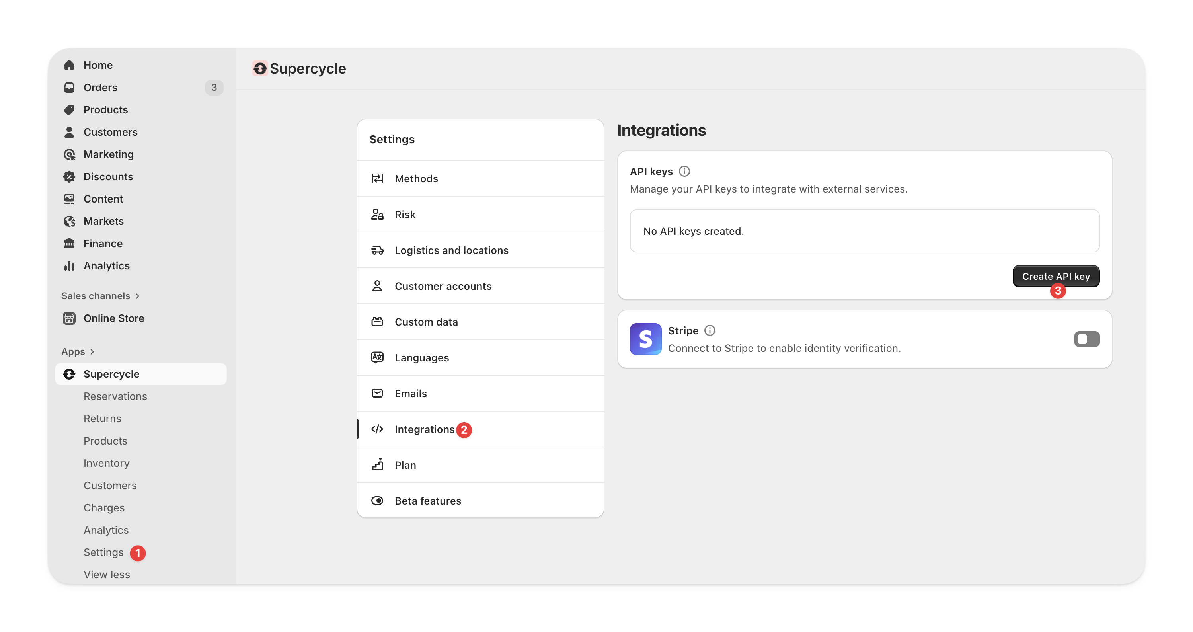Expand the Apps section chevron
Viewport: 1193px width, 632px height.
pos(92,352)
